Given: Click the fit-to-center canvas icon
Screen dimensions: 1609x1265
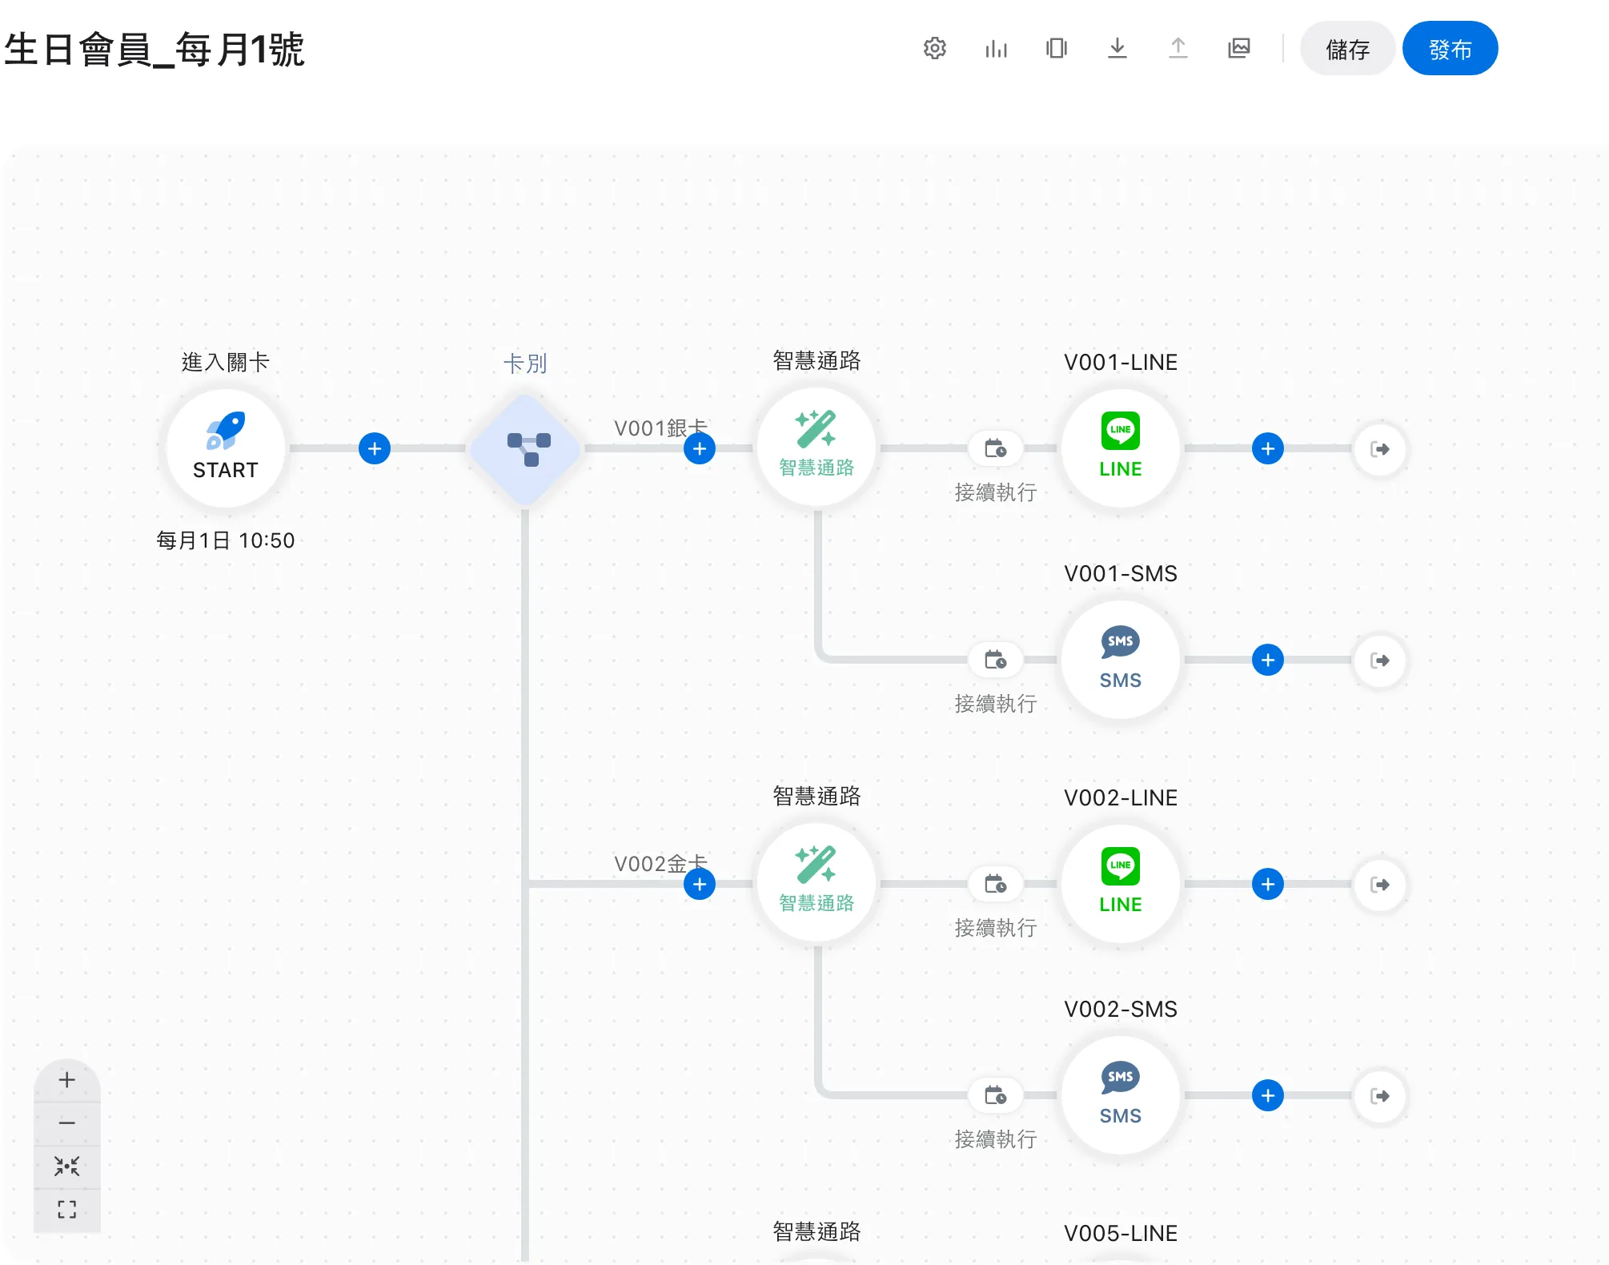Looking at the screenshot, I should pyautogui.click(x=67, y=1167).
